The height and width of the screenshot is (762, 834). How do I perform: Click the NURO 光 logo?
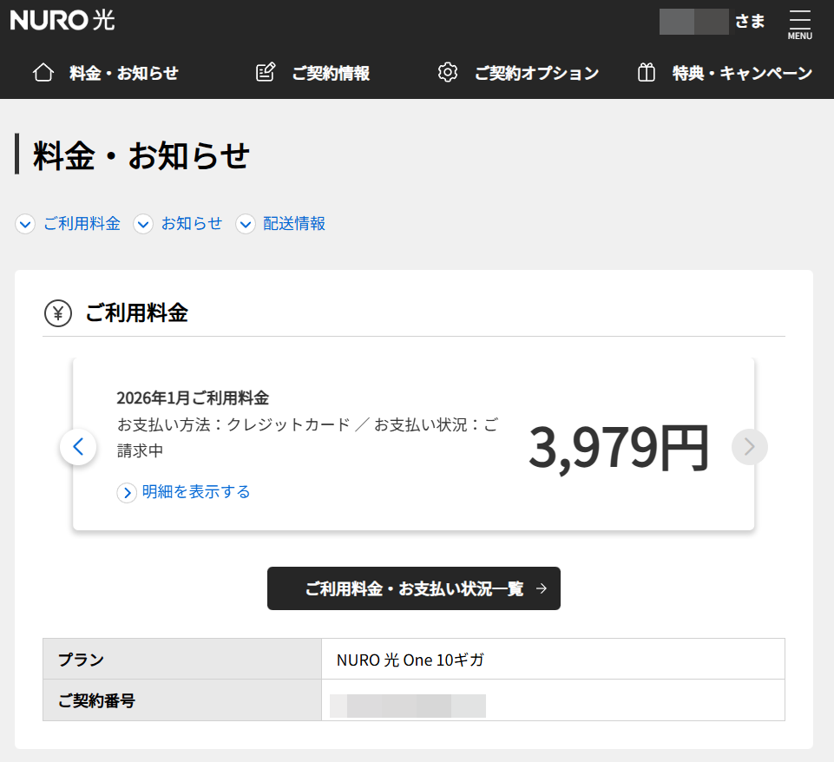point(62,20)
